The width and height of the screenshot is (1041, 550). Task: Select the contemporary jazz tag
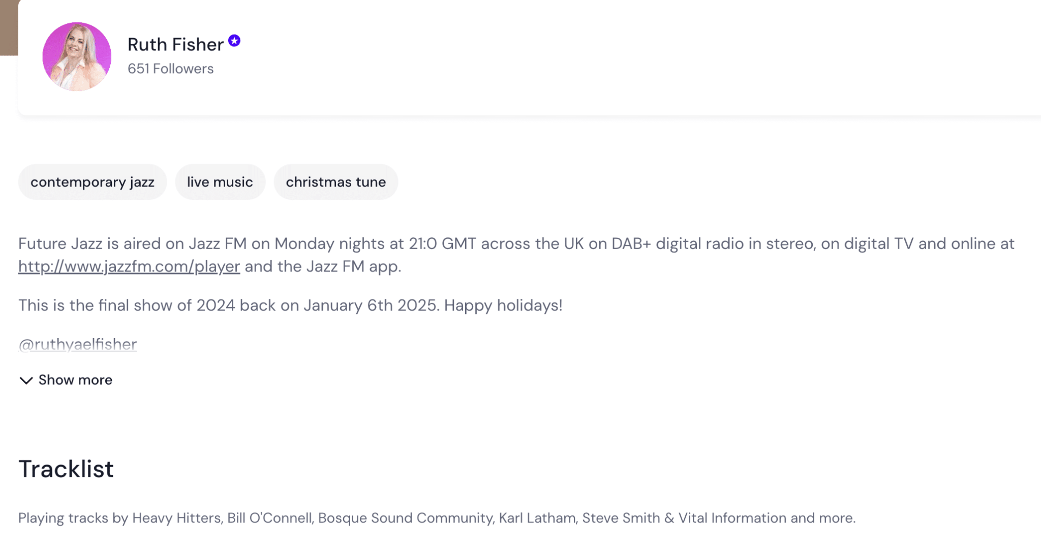93,182
